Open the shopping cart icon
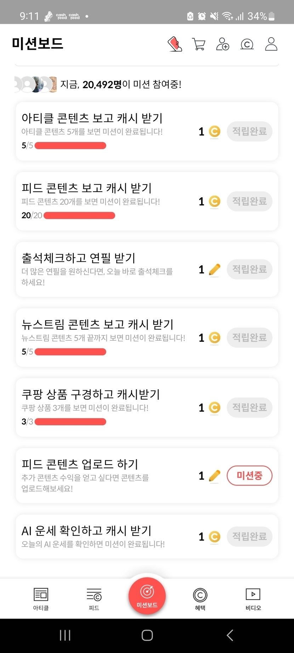The width and height of the screenshot is (294, 653). tap(199, 44)
